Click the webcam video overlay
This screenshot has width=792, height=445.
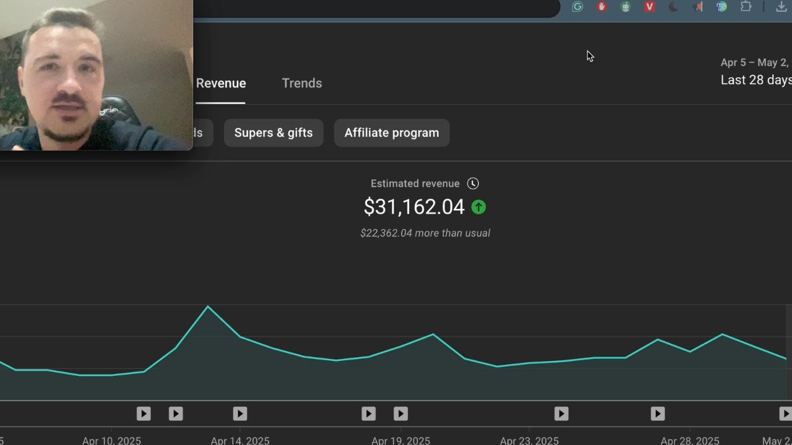(97, 75)
